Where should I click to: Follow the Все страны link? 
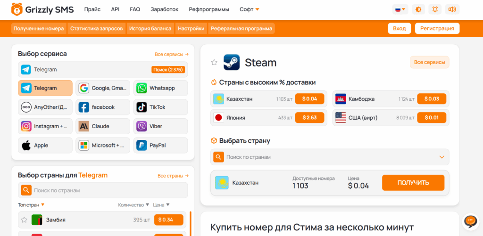click(173, 176)
